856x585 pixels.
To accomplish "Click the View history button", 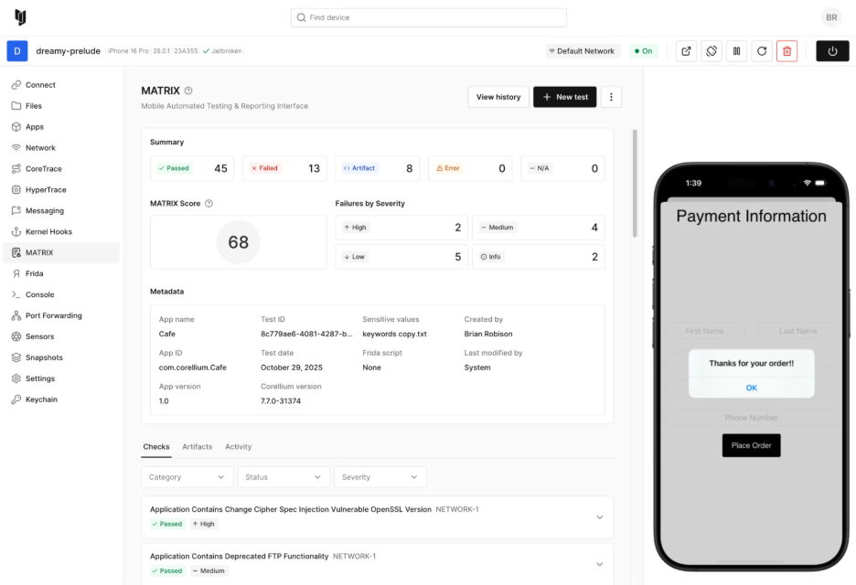I will click(498, 97).
